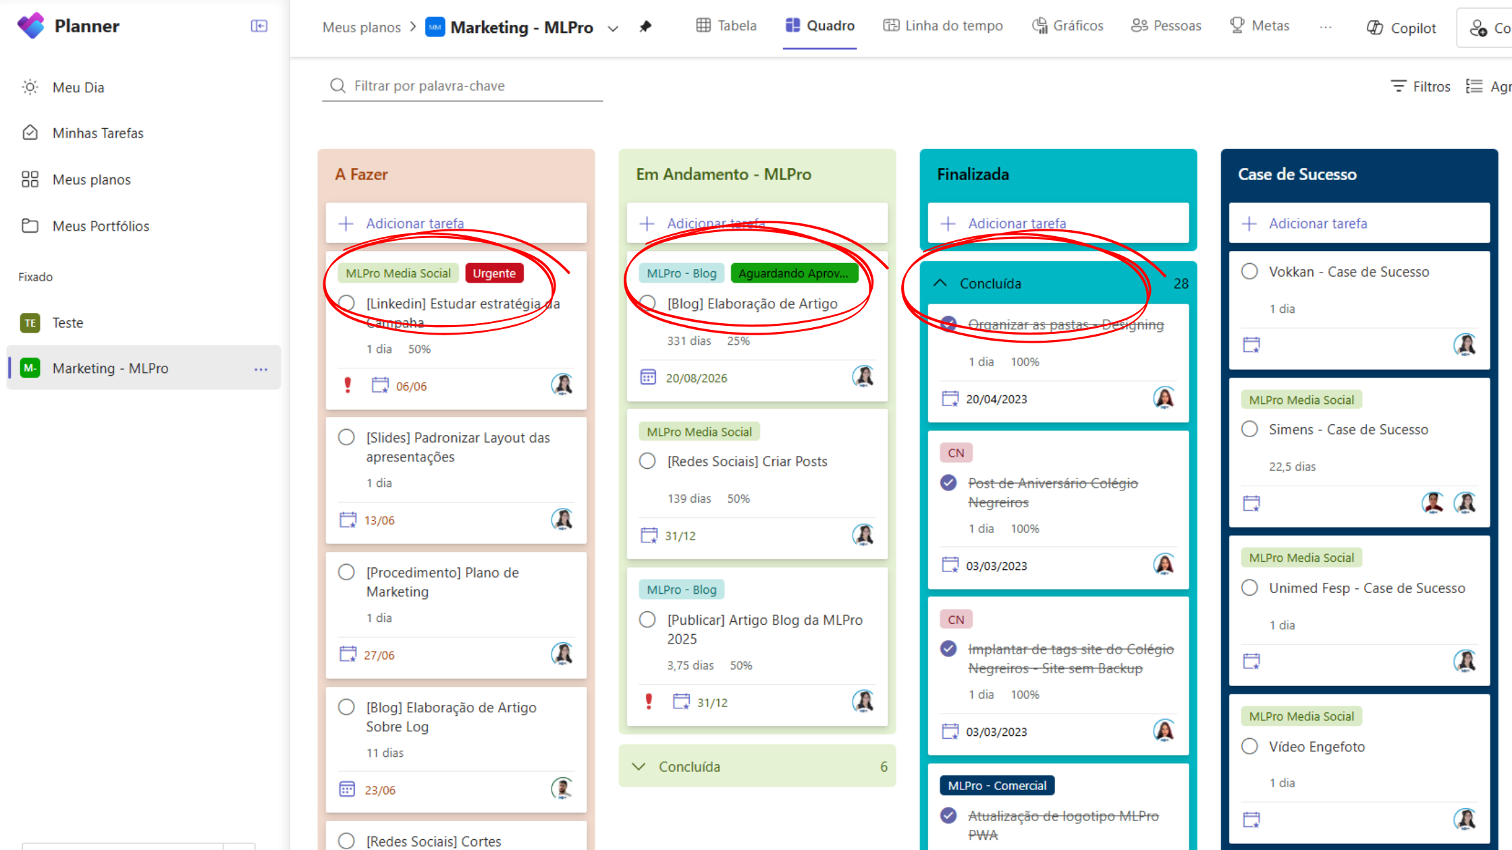Click the Filtrar por palavra-chave search field
Viewport: 1512px width, 850px height.
462,86
